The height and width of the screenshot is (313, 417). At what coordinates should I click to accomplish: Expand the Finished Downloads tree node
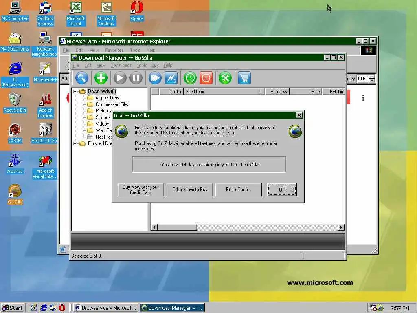75,143
